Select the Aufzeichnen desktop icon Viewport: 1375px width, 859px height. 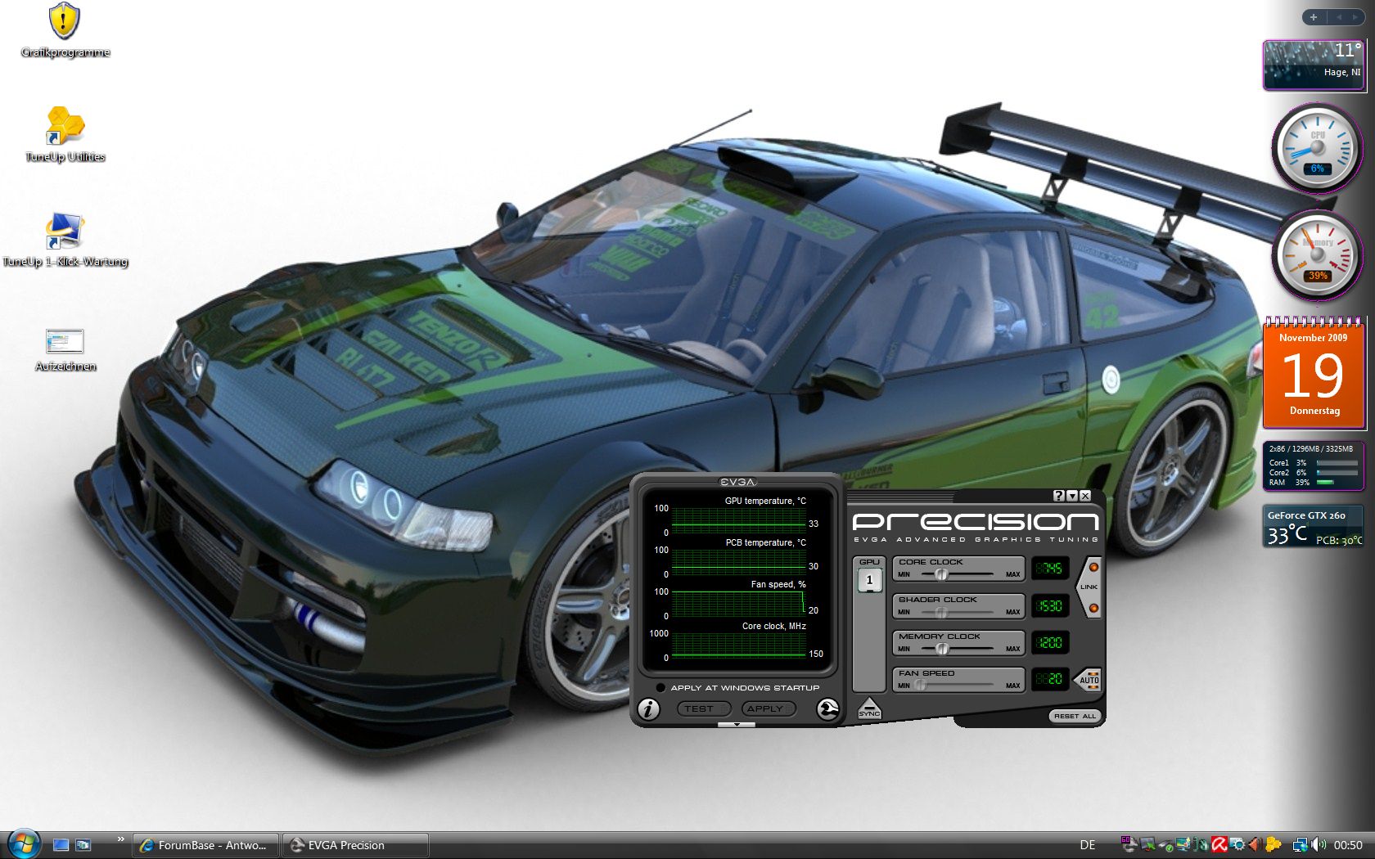tap(65, 350)
